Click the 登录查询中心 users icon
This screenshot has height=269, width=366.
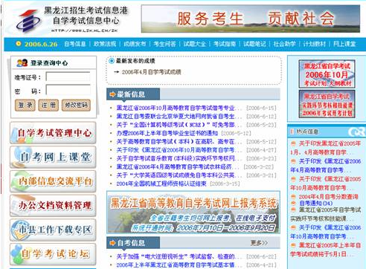pos(22,62)
